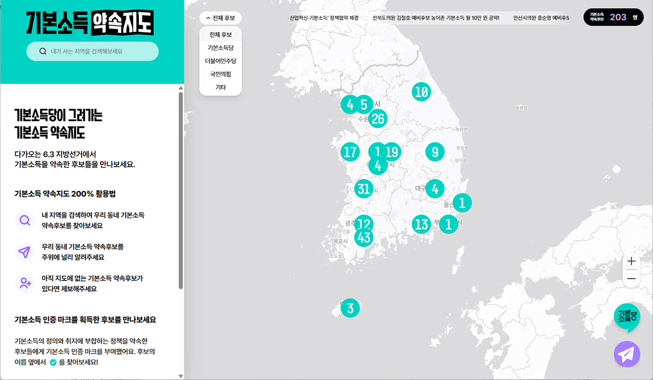Open the 기본소득당 chat bubble icon
This screenshot has width=653, height=380.
(x=627, y=317)
